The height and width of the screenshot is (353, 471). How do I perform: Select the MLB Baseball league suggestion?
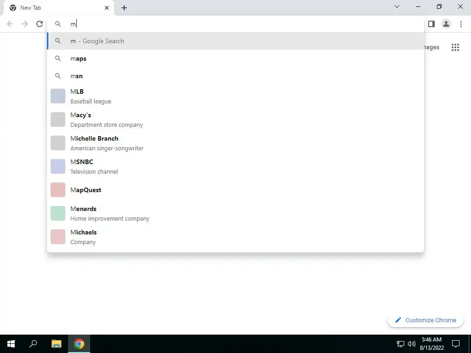(235, 96)
